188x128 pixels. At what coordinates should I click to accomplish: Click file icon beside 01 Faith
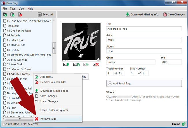pyautogui.click(x=5, y=108)
